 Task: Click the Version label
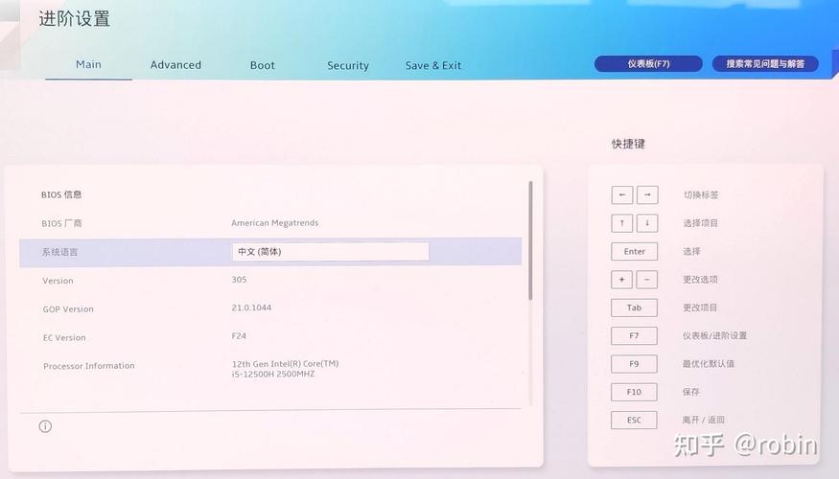58,281
